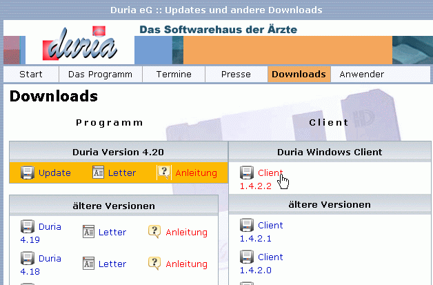Click the Duria logo image
The width and height of the screenshot is (433, 285).
(x=79, y=43)
